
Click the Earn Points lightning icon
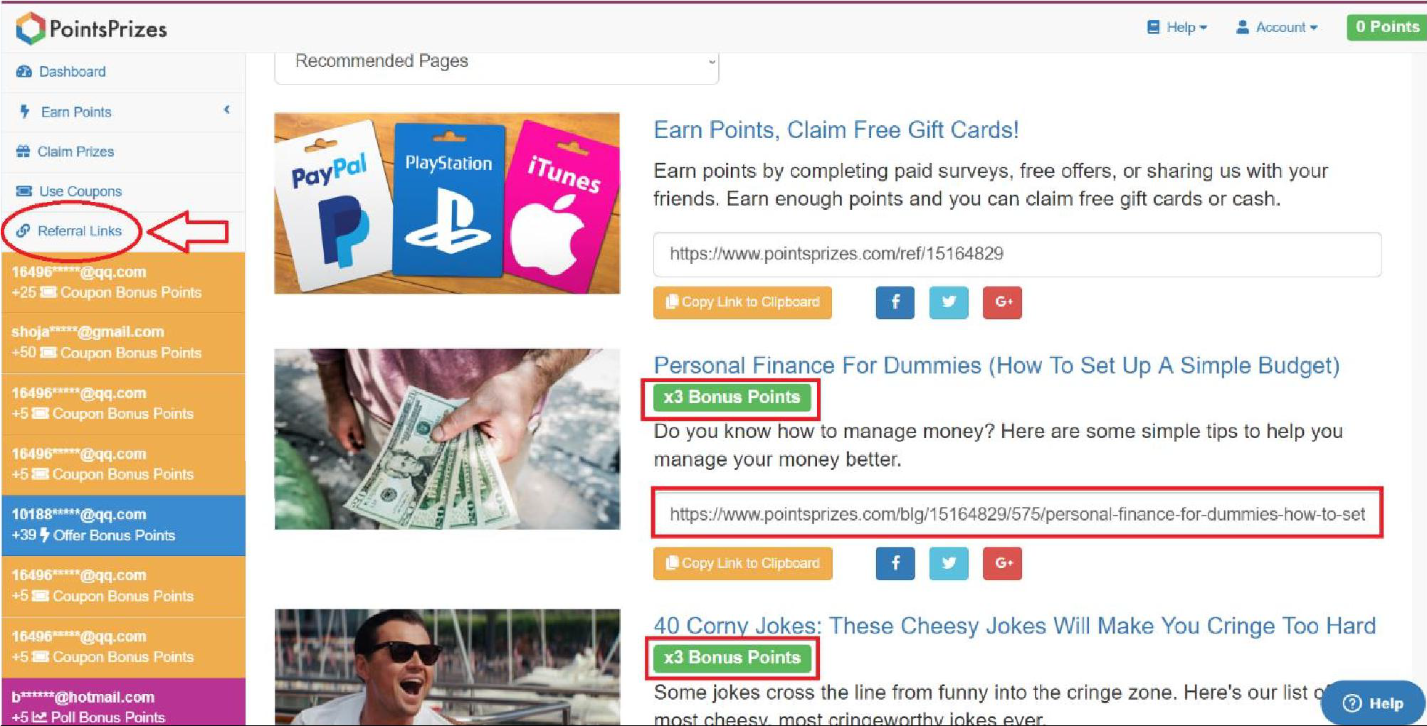(x=25, y=112)
